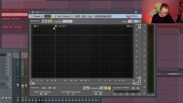
Task: Click the Voxengo SPAN logo
Action: (132, 16)
